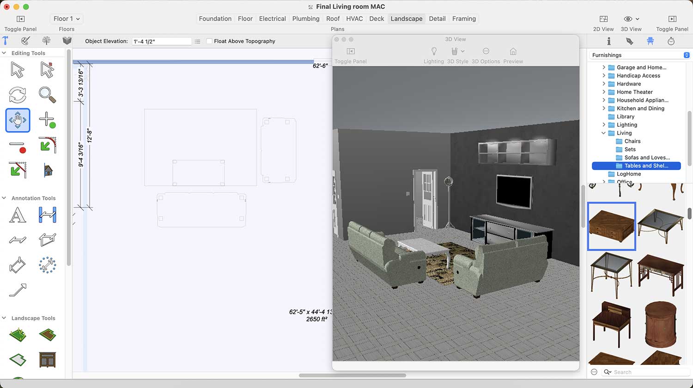The height and width of the screenshot is (388, 693).
Task: Select the Sofas and Loveseats folder
Action: 647,158
